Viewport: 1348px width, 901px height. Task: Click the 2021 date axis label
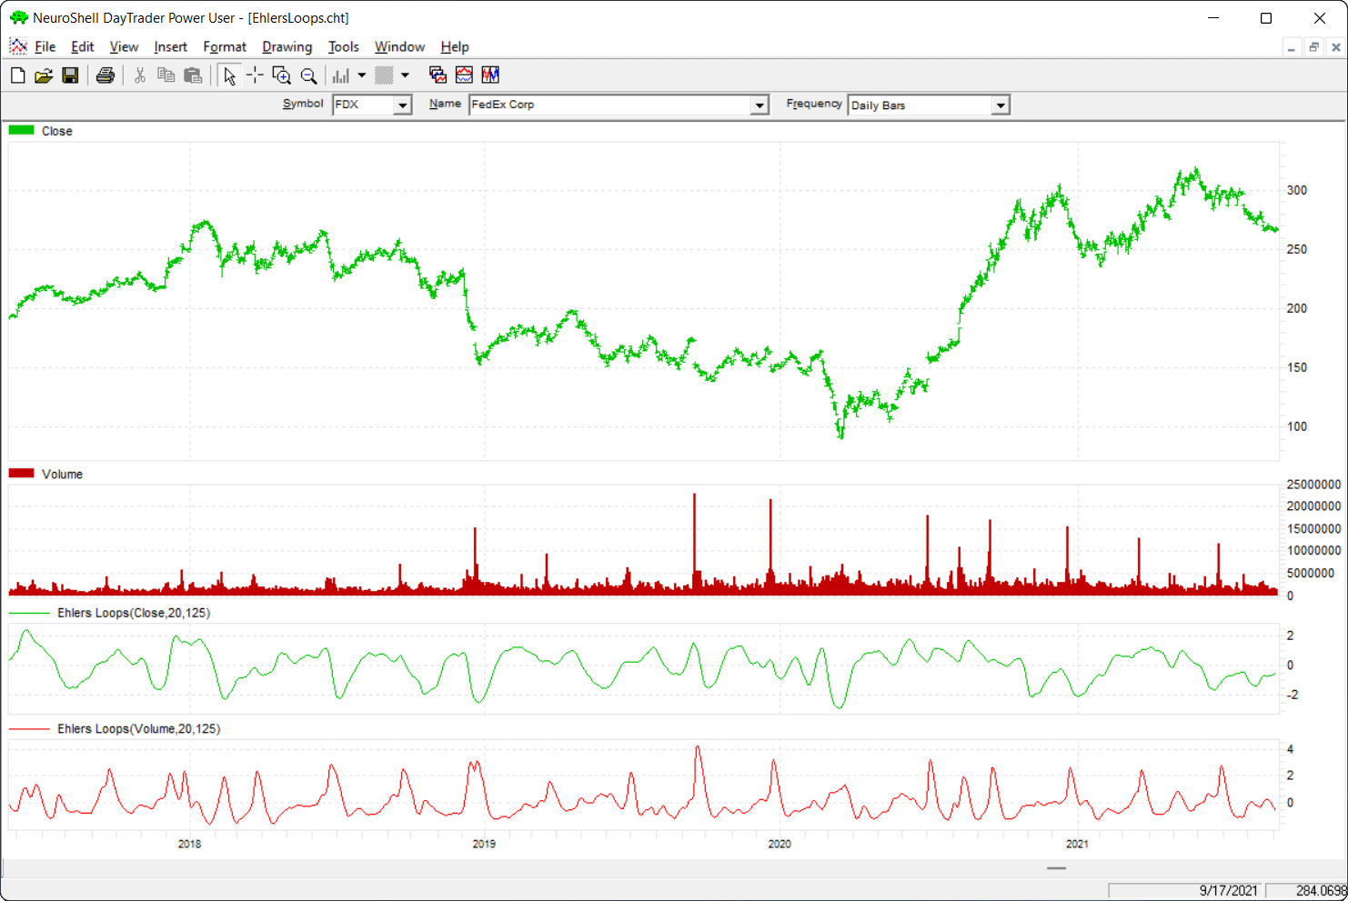click(x=1077, y=844)
